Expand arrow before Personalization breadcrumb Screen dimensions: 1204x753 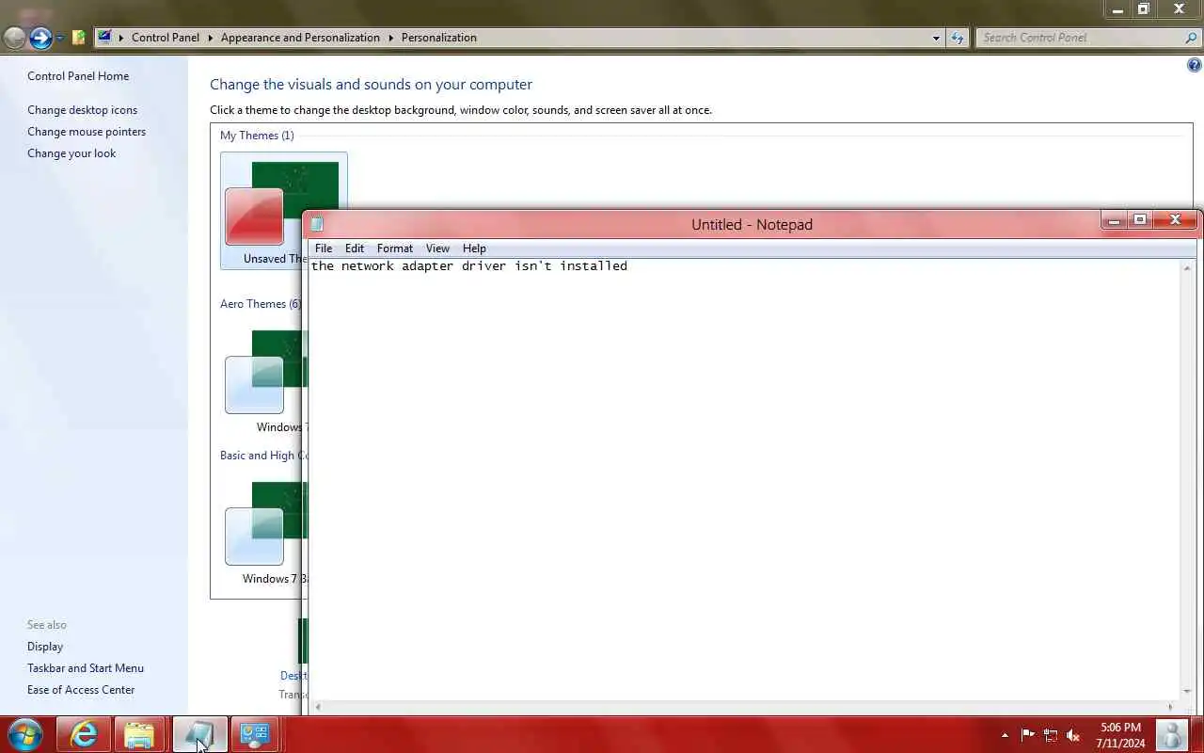[391, 38]
